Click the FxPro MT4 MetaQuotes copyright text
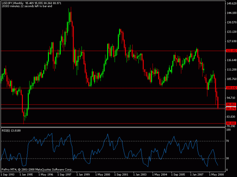This screenshot has width=237, height=177. [x=37, y=169]
